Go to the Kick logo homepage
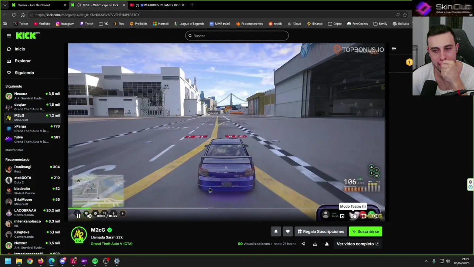 pos(28,36)
